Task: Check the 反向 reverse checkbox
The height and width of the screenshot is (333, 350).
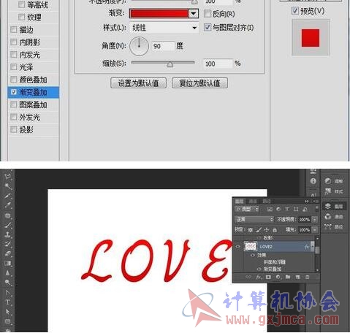Action: (x=208, y=14)
